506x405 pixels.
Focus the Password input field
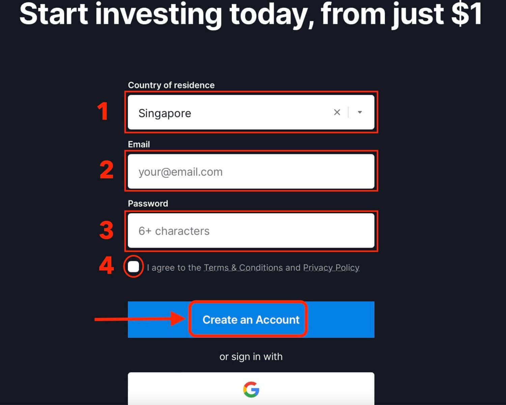(x=251, y=231)
